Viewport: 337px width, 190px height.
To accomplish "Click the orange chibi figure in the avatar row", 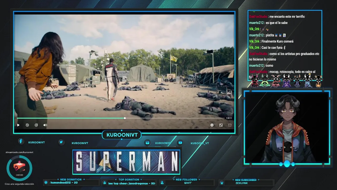I will 319,81.
